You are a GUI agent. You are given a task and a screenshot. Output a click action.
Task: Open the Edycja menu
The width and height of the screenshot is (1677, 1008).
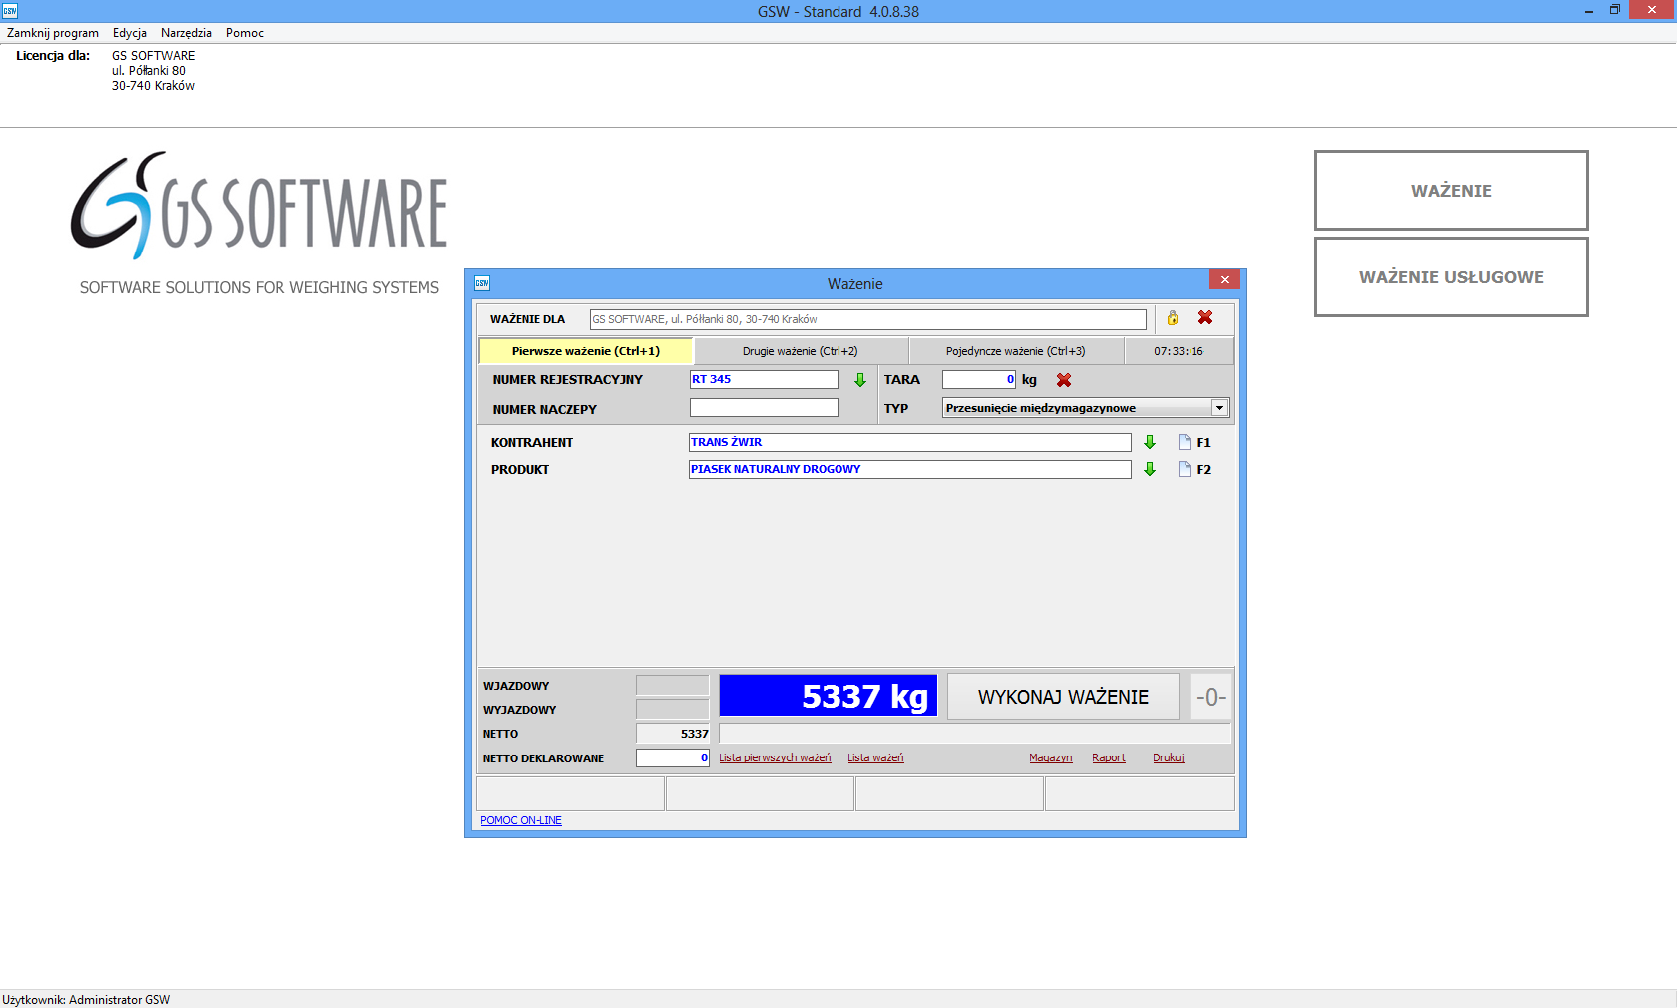click(x=130, y=33)
